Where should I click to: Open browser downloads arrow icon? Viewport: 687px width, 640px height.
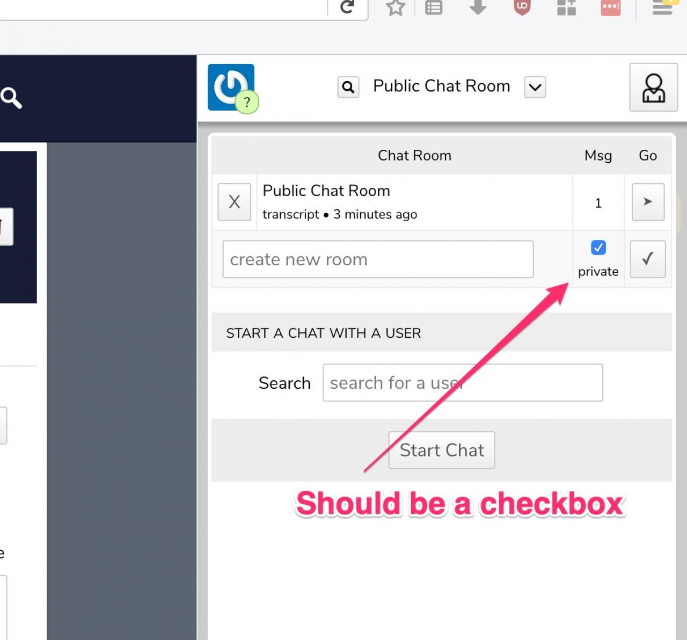click(478, 6)
